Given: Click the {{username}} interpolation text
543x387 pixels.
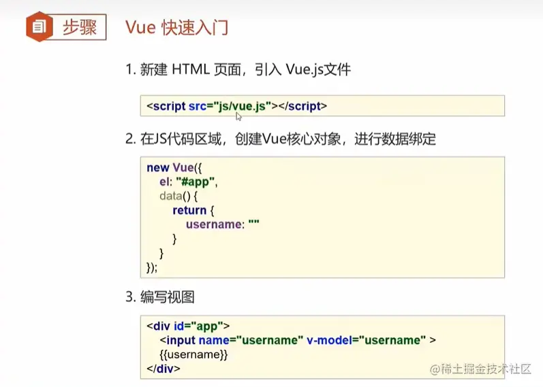Looking at the screenshot, I should click(x=193, y=354).
